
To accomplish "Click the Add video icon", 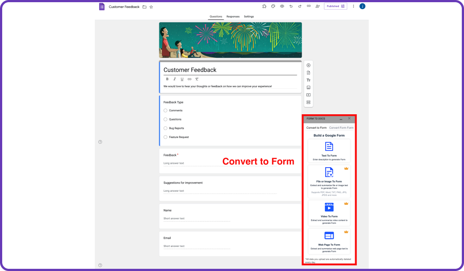I will [x=309, y=95].
